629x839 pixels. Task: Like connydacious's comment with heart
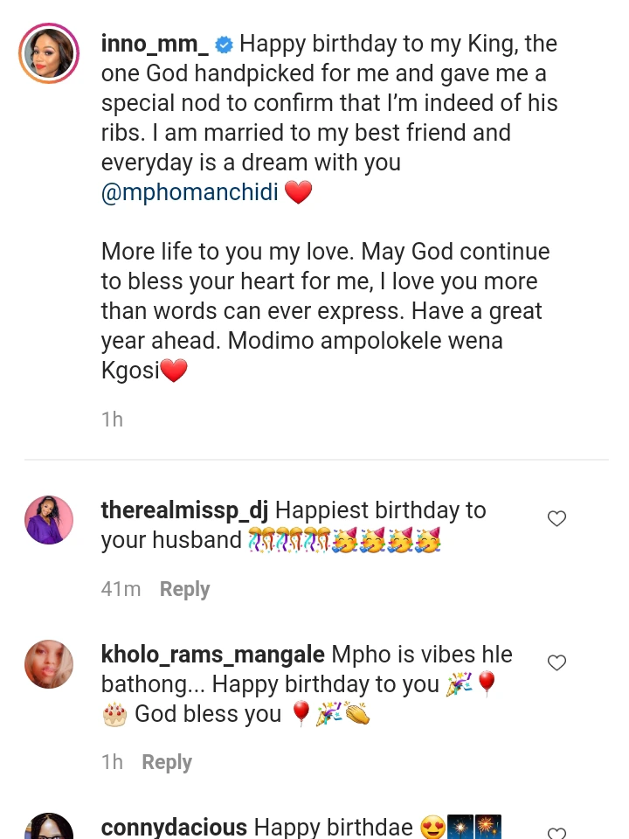point(556,833)
